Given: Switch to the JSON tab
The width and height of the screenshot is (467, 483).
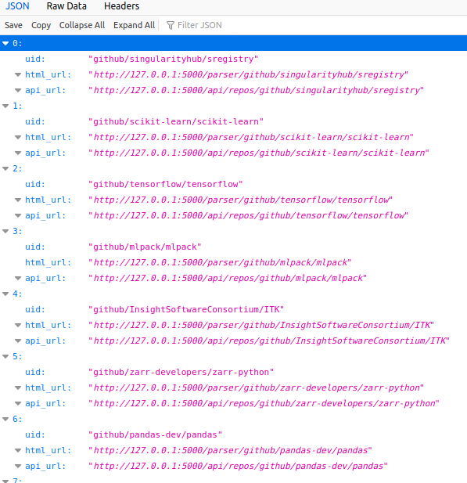Looking at the screenshot, I should tap(17, 6).
